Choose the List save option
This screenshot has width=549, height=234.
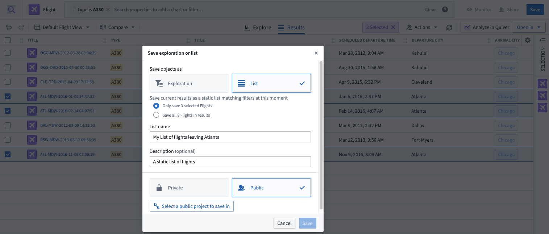tap(271, 83)
